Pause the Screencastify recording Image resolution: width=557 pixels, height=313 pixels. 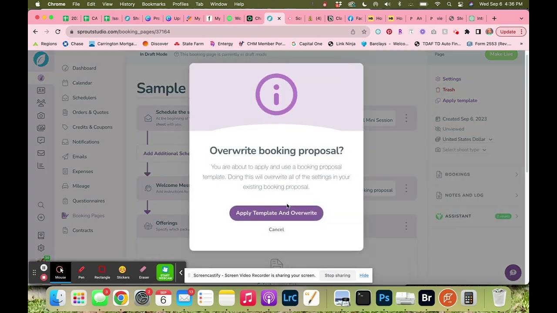click(44, 268)
